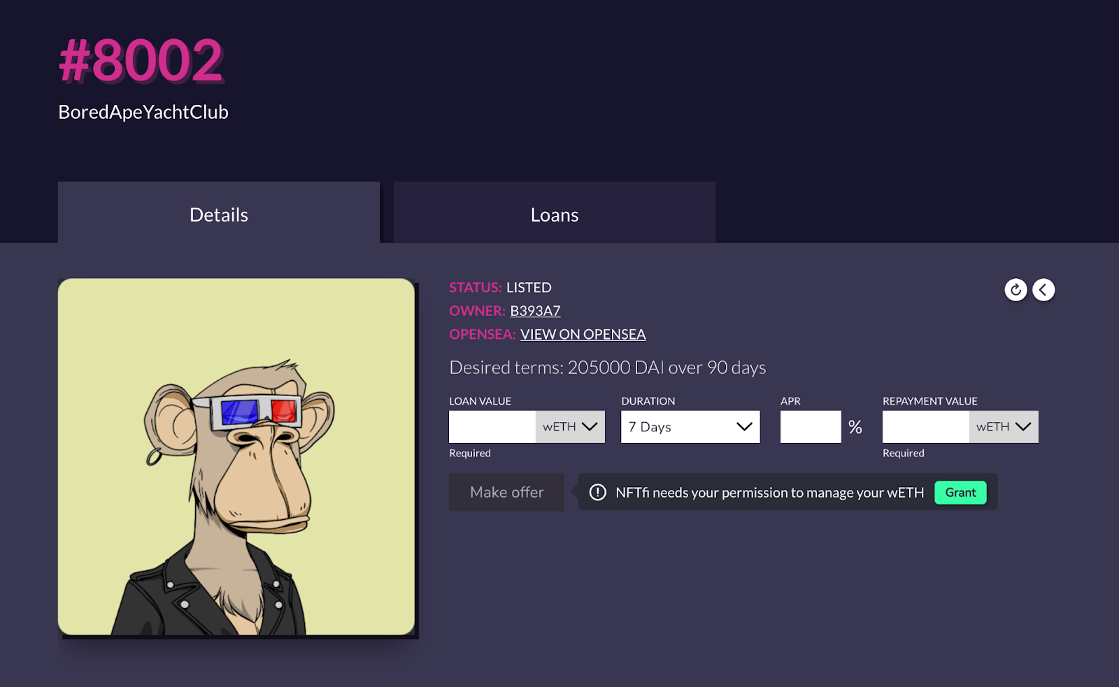This screenshot has width=1119, height=687.
Task: Switch to the Loans tab
Action: coord(555,213)
